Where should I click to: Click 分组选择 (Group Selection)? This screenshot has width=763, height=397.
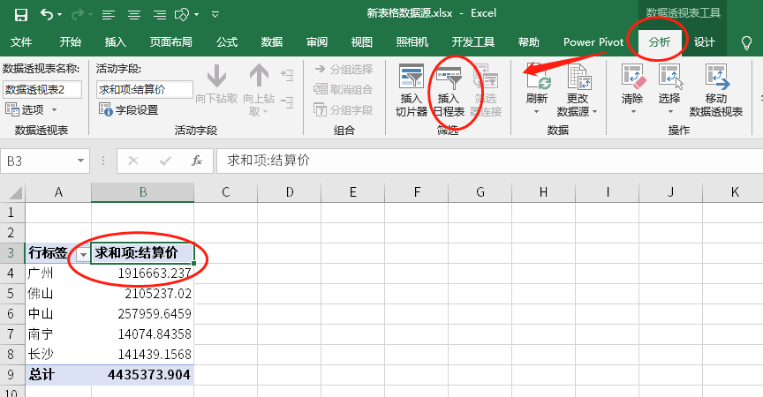pyautogui.click(x=344, y=70)
